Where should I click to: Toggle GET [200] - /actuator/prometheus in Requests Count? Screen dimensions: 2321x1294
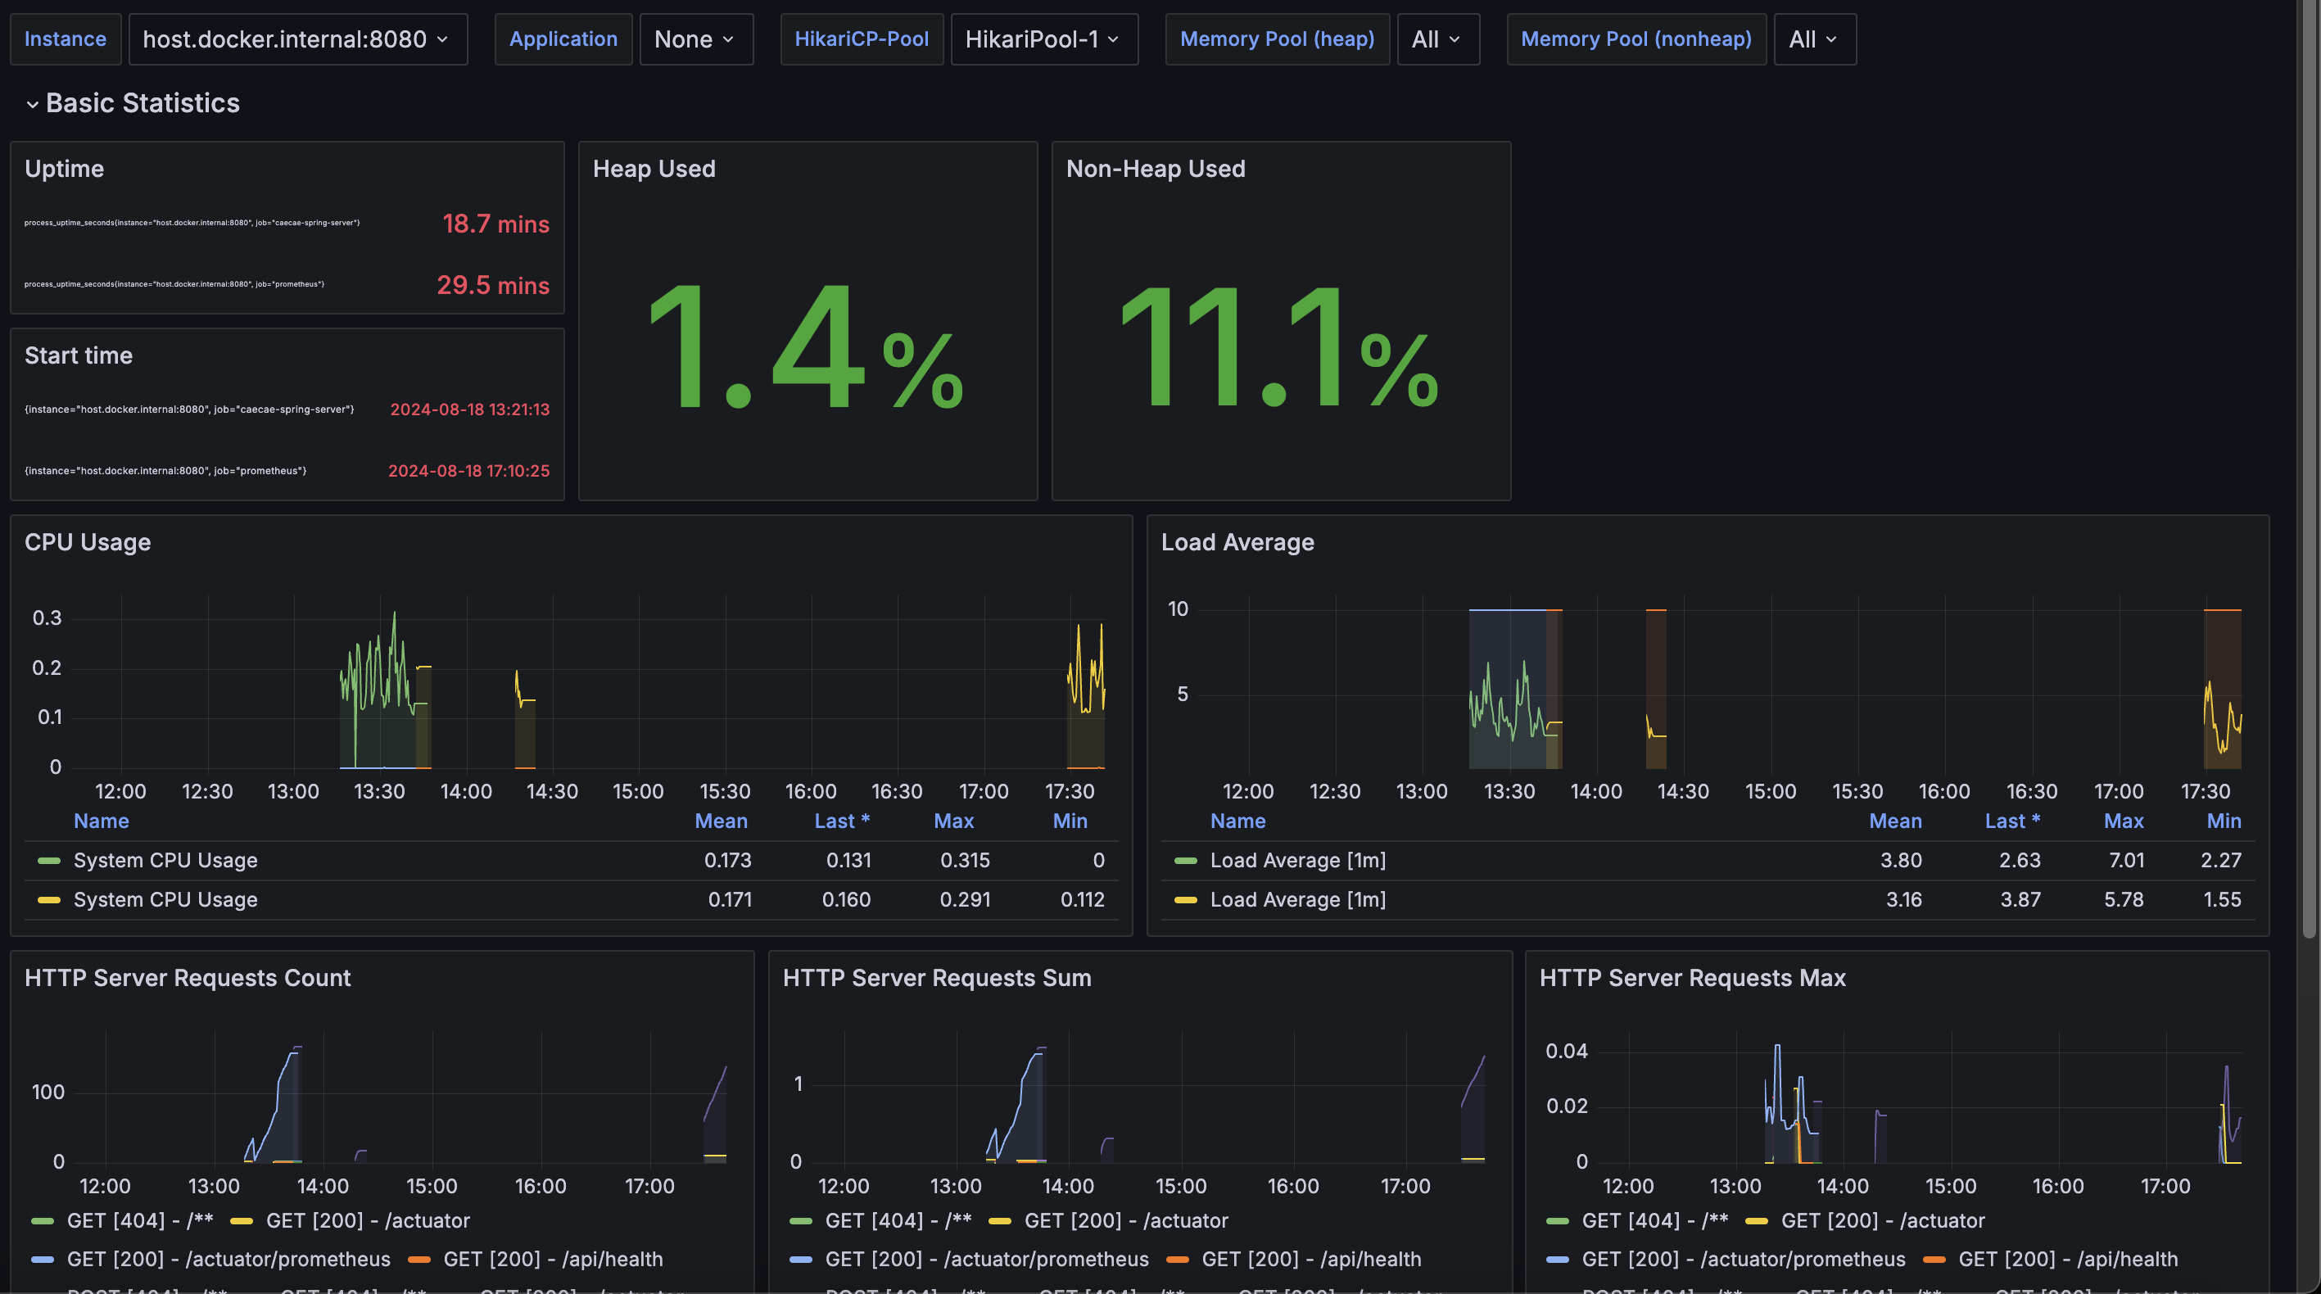coord(228,1259)
